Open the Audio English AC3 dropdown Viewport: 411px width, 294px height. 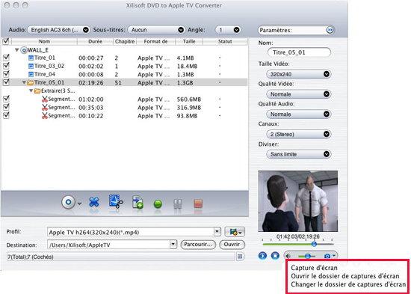(59, 30)
